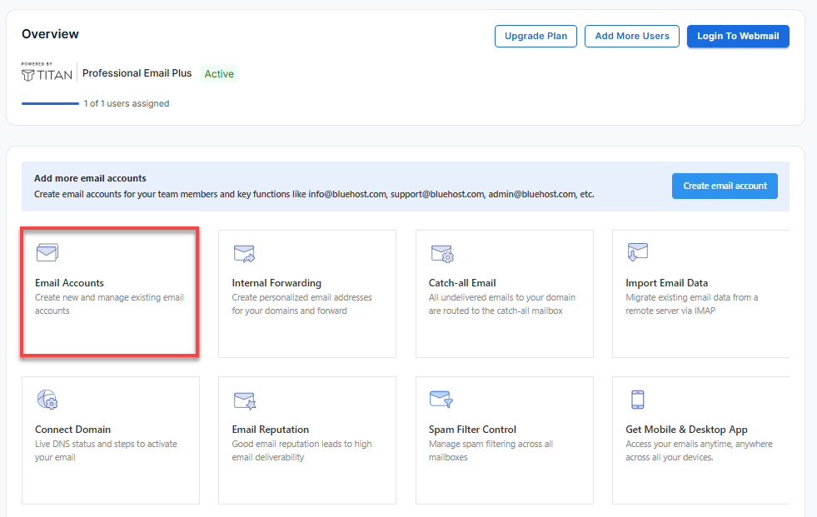The image size is (817, 517).
Task: Click the Internal Forwarding envelope arrow icon
Action: (244, 254)
